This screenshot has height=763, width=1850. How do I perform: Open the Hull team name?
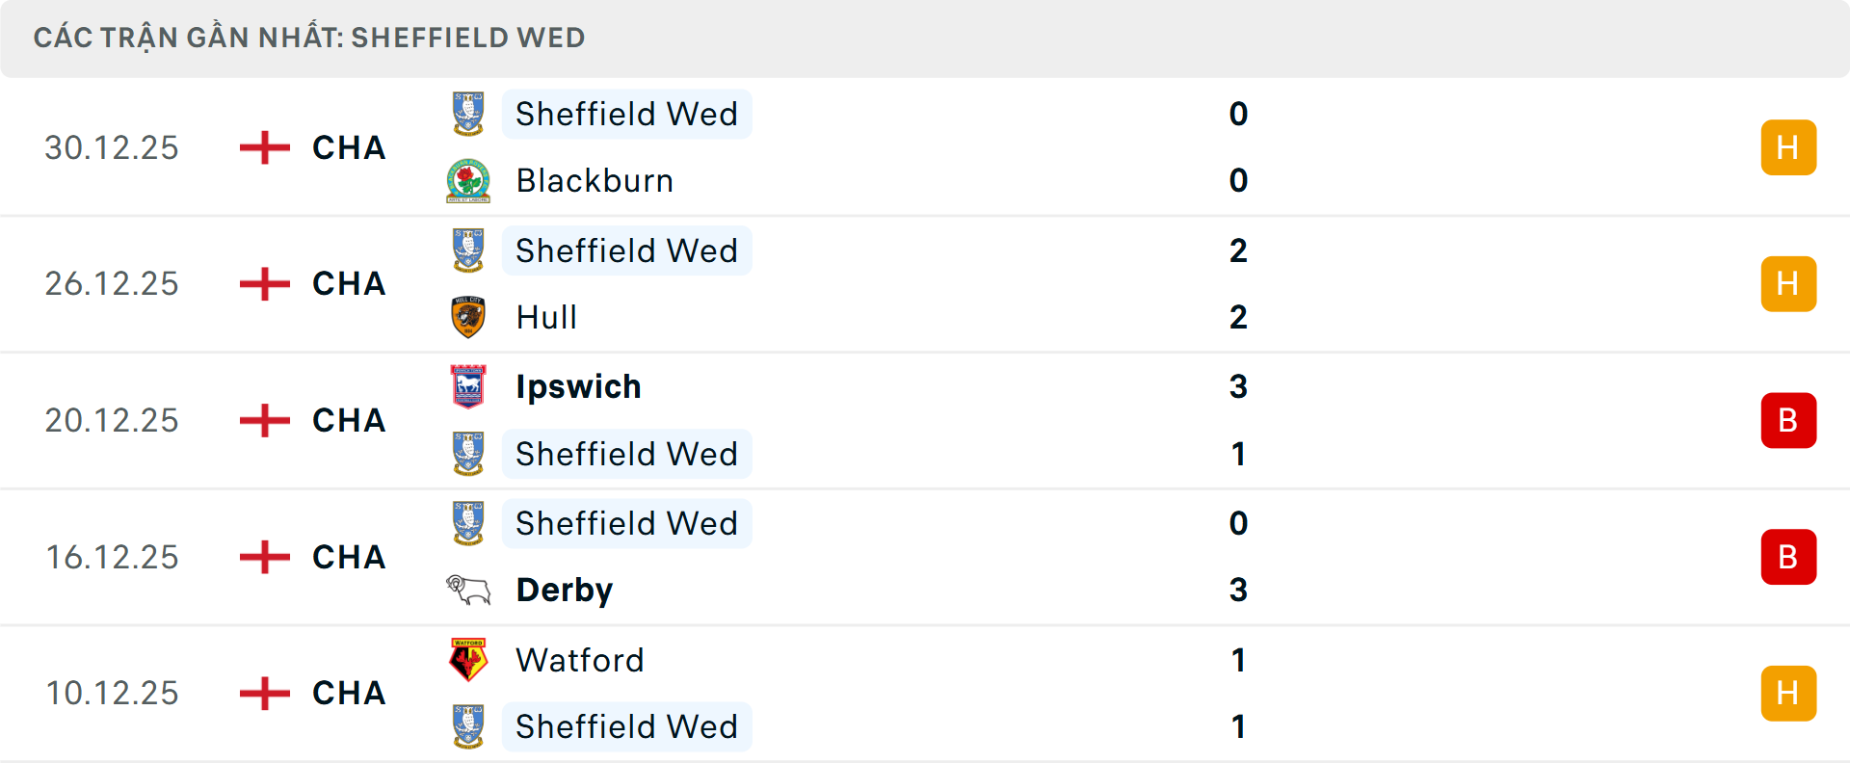[545, 317]
